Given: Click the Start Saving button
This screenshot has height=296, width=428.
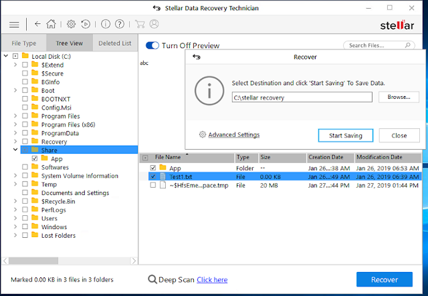Looking at the screenshot, I should pyautogui.click(x=346, y=136).
